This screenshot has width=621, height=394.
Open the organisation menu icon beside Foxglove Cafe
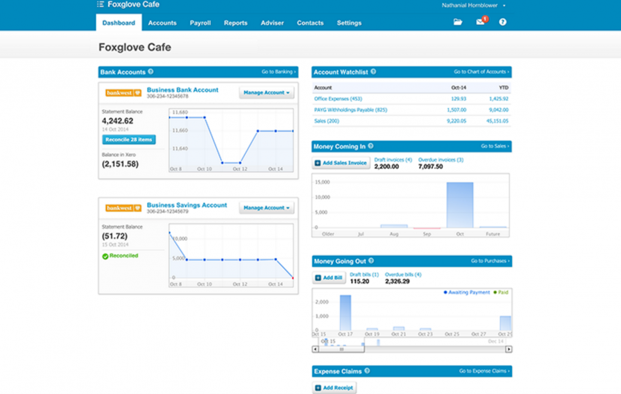point(101,4)
